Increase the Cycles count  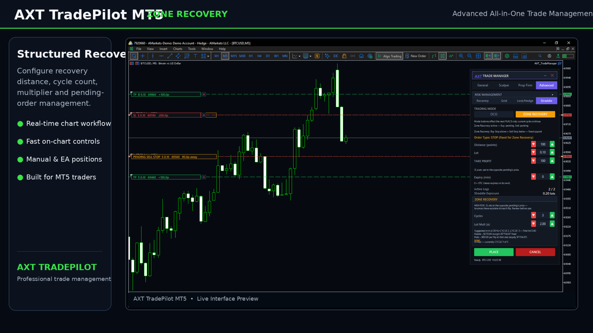552,215
